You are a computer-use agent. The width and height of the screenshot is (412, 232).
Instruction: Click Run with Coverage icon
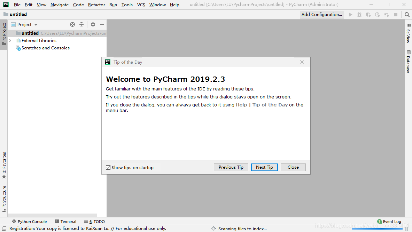click(x=368, y=15)
